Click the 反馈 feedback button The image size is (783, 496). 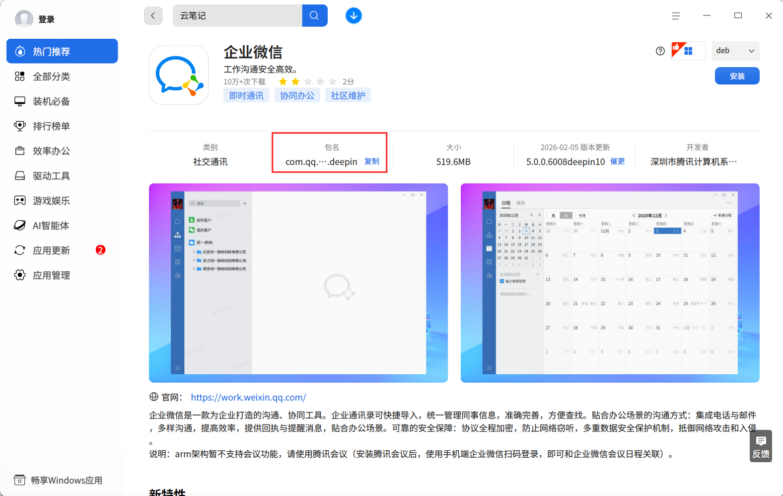[x=761, y=446]
